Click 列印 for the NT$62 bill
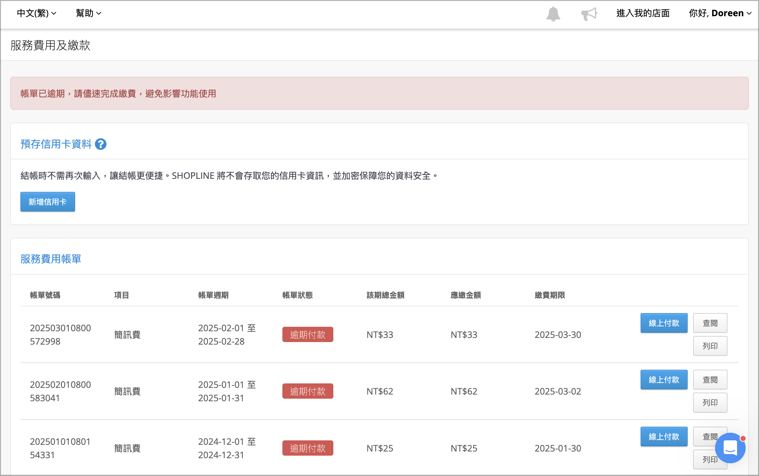The image size is (759, 476). pyautogui.click(x=710, y=402)
